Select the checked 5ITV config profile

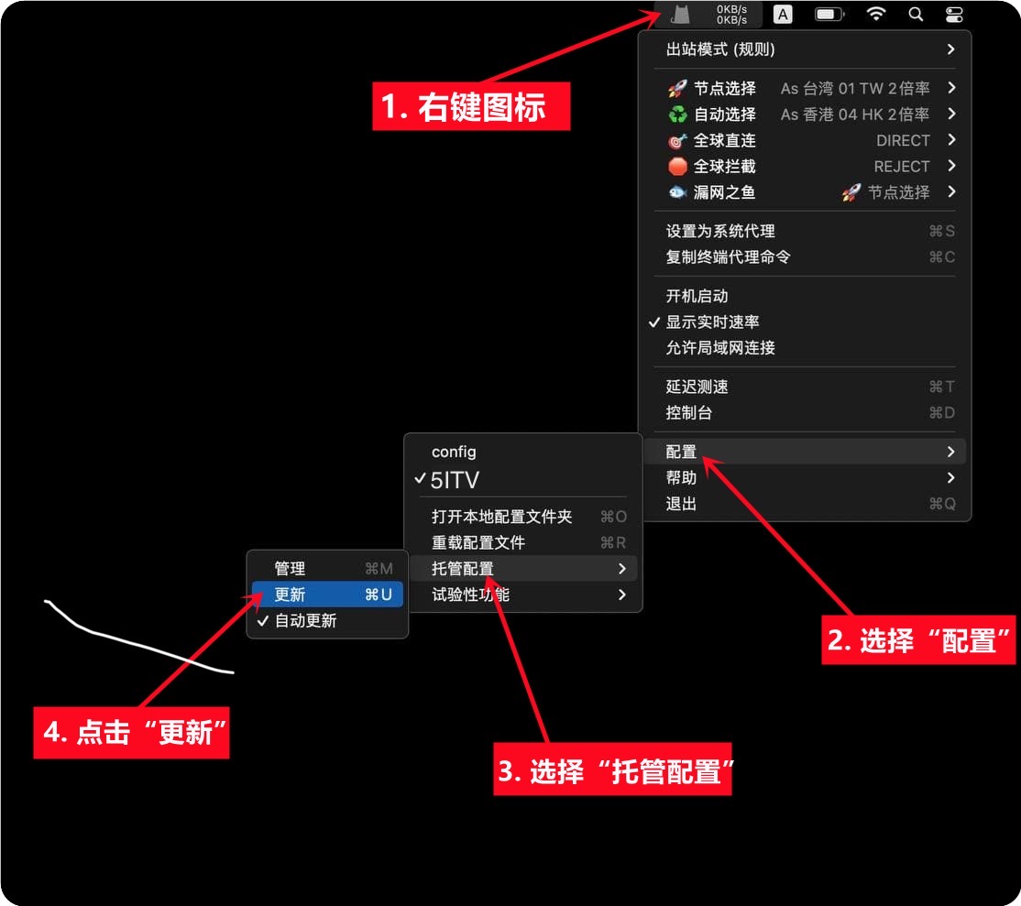click(455, 480)
